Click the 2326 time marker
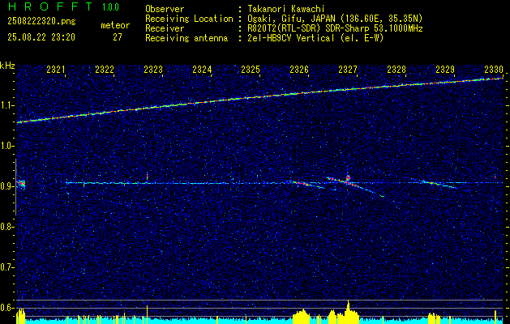Screen dimensions: 510x324 [x=299, y=69]
